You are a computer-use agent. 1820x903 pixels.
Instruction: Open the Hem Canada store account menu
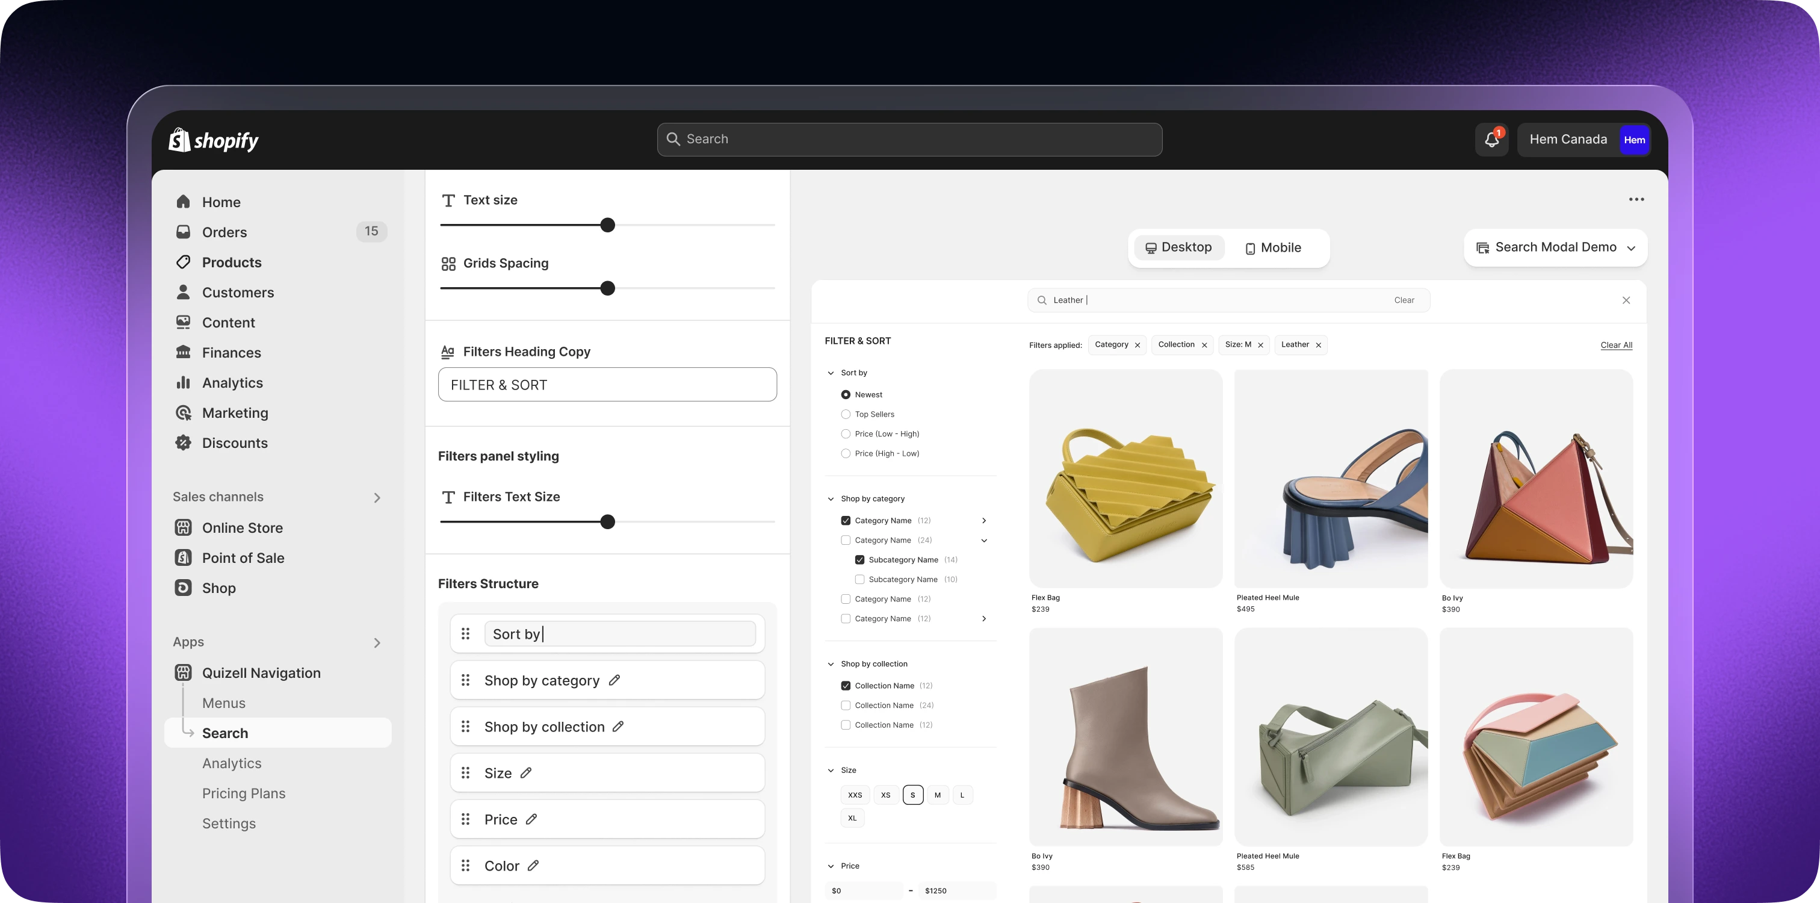pyautogui.click(x=1583, y=140)
